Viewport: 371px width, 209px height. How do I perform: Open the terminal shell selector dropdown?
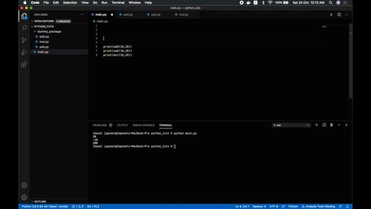(291, 125)
